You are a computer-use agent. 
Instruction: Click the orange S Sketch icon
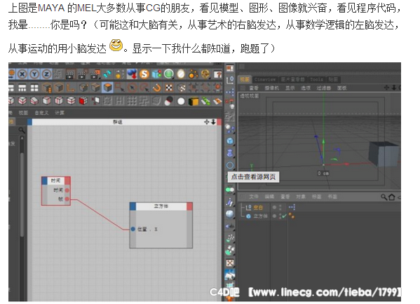[144, 74]
